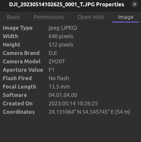Screen dimensions: 141x142
Task: Select the DJI camera brand value
Action: pos(52,53)
